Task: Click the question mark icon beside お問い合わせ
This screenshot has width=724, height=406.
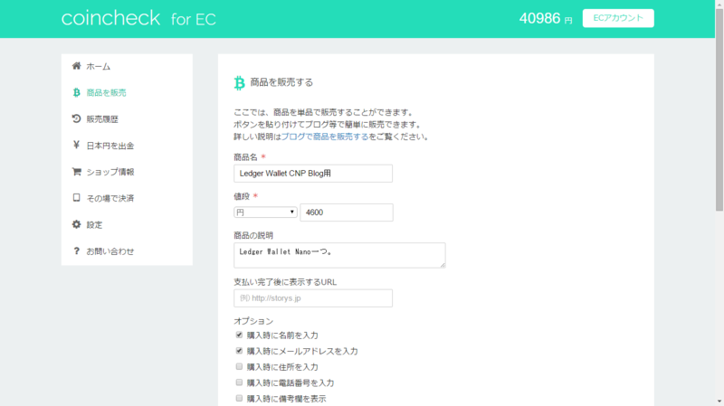Action: (x=76, y=251)
